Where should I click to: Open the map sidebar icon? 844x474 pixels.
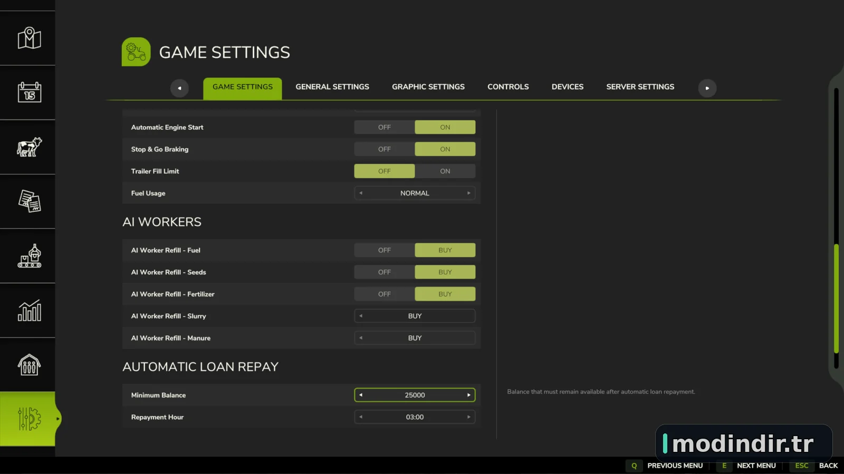(29, 38)
